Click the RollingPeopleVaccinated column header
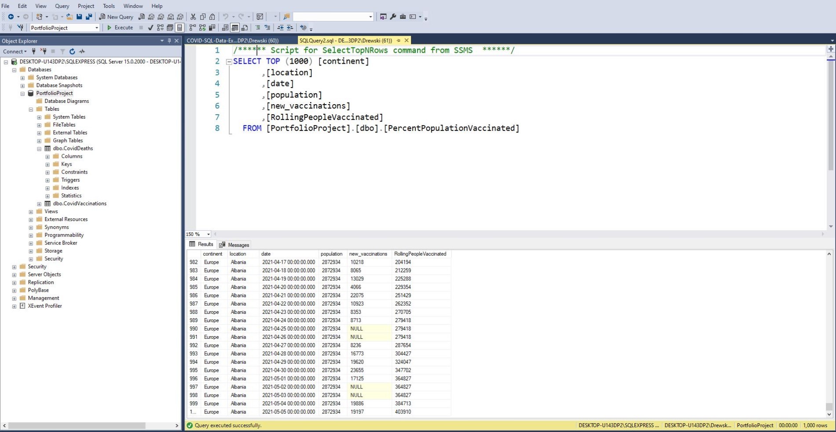The width and height of the screenshot is (836, 432). click(420, 254)
